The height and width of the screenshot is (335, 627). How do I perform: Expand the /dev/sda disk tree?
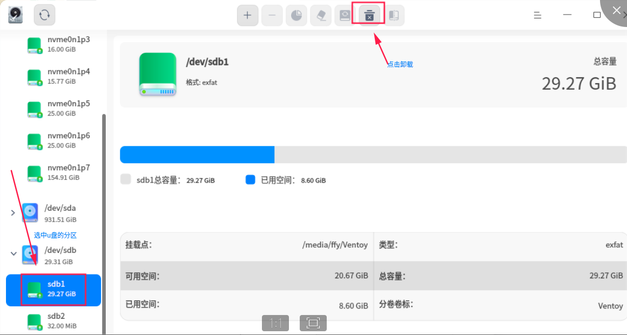click(x=13, y=213)
